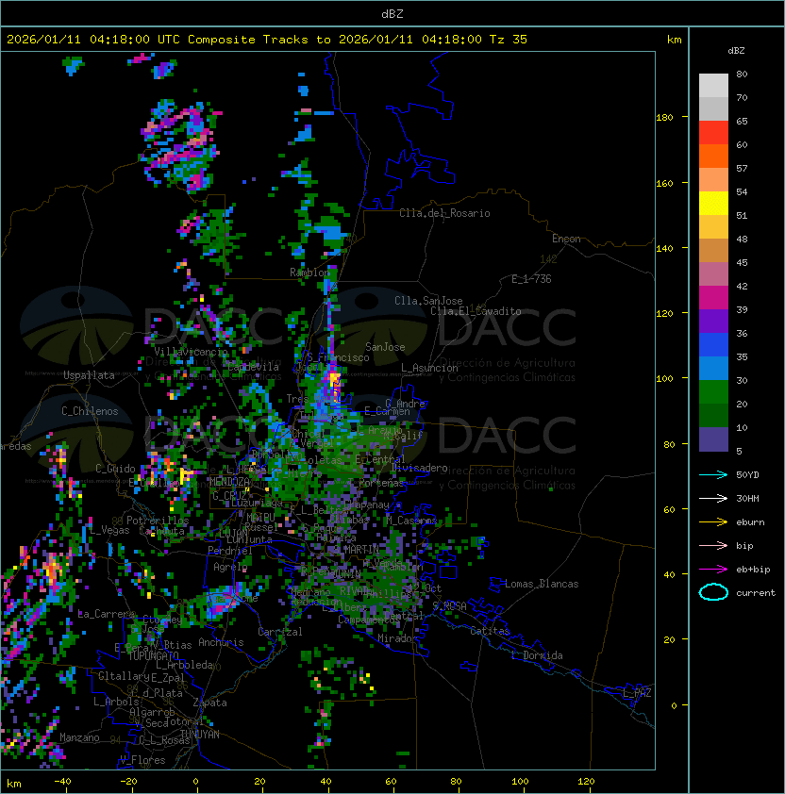The image size is (785, 794).
Task: Click the 'Encon' map label
Action: (566, 239)
